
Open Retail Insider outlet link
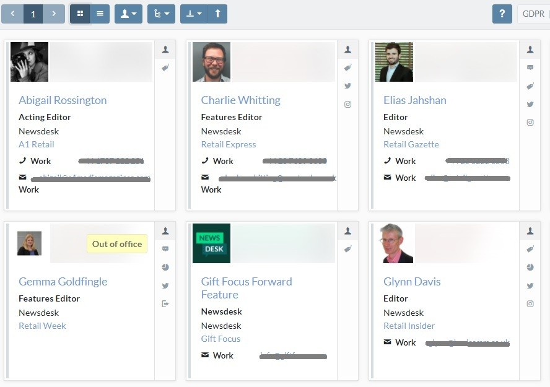pyautogui.click(x=409, y=326)
